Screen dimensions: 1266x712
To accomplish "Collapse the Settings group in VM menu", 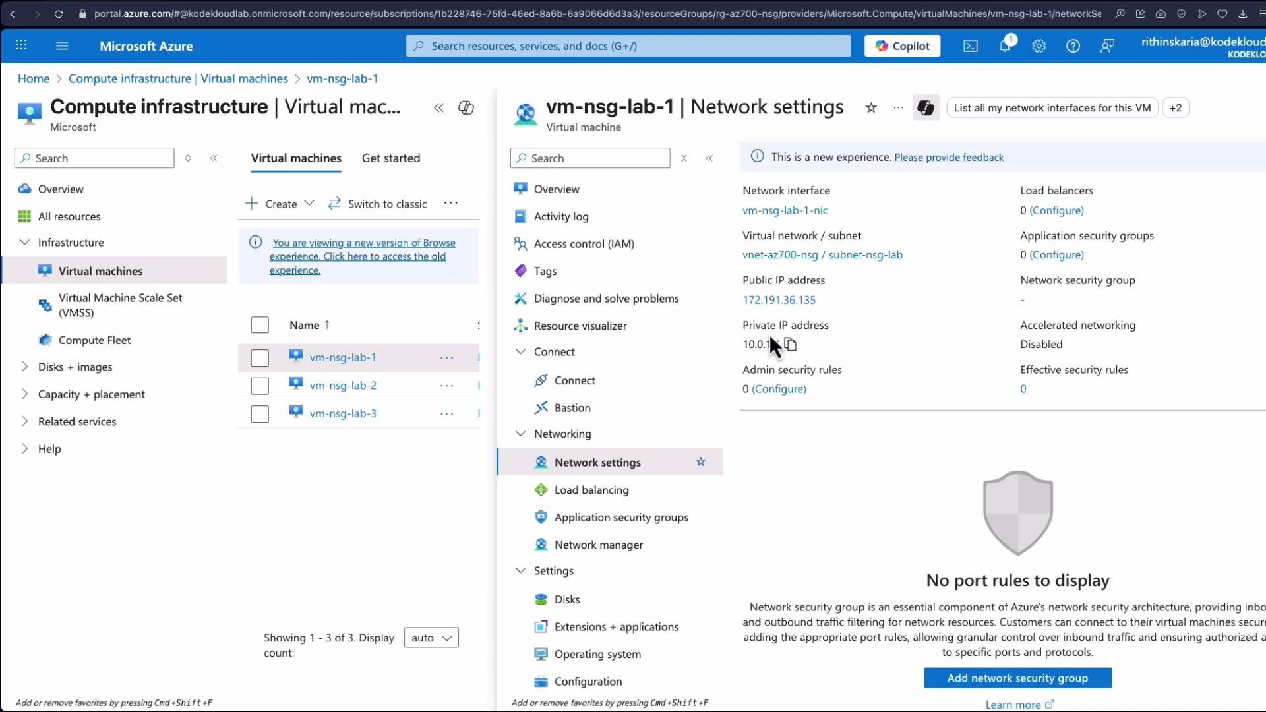I will coord(520,571).
